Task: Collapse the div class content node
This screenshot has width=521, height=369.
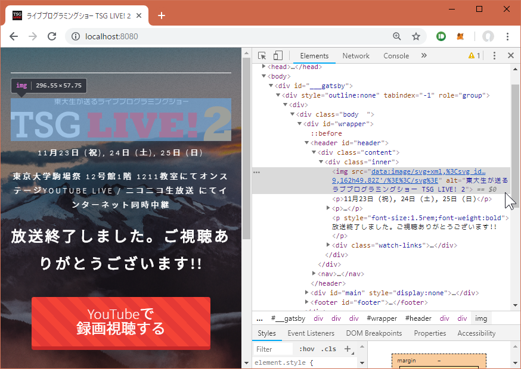Action: (x=314, y=152)
